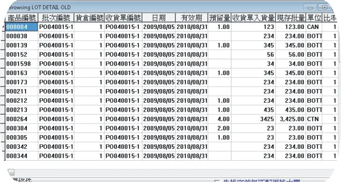Click the current-row arrow indicator beside 000004
The height and width of the screenshot is (182, 341).
tap(3, 27)
